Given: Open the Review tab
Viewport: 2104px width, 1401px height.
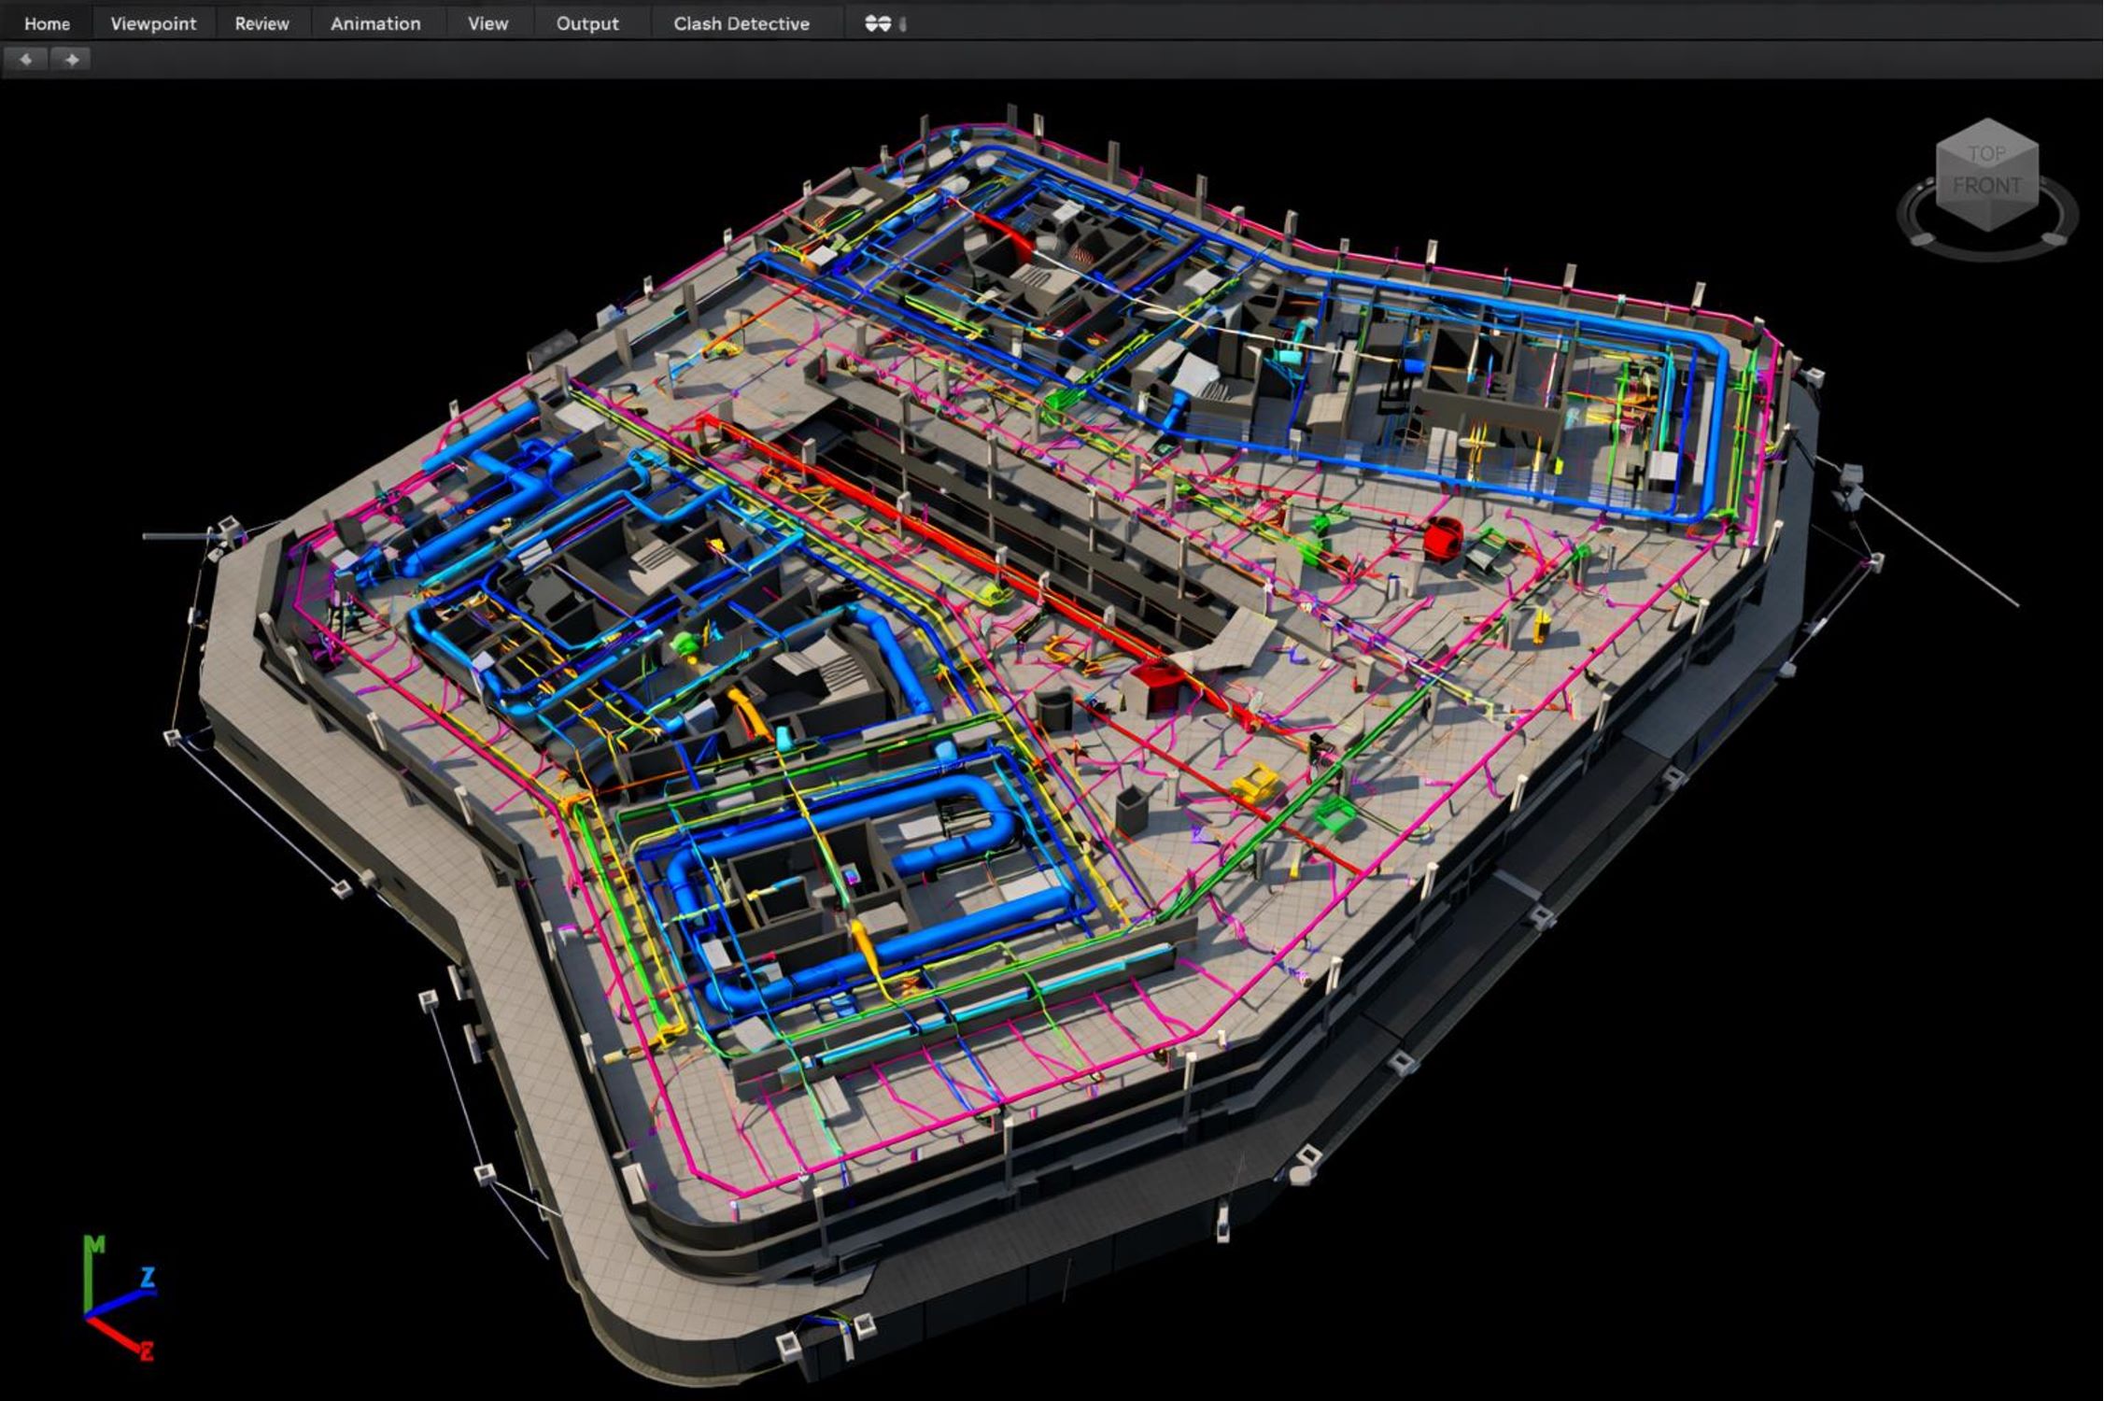Looking at the screenshot, I should click(x=261, y=23).
